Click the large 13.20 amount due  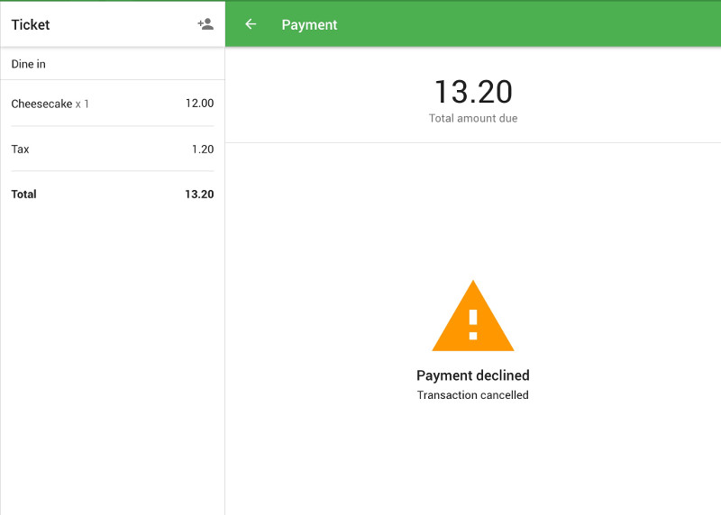(x=473, y=92)
